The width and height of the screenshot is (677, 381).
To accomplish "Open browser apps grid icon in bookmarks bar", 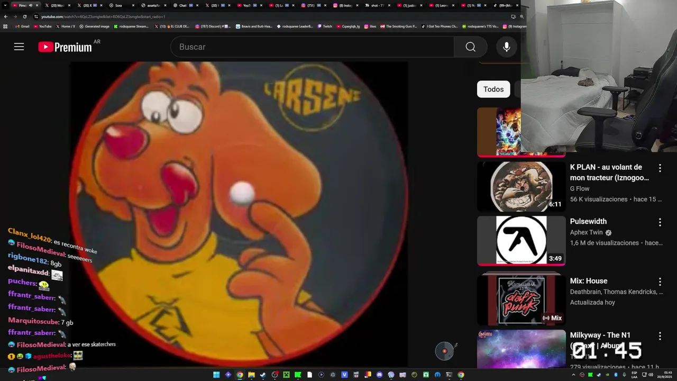I will (x=6, y=26).
